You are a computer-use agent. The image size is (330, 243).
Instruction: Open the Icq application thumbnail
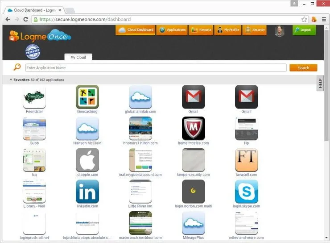34,160
